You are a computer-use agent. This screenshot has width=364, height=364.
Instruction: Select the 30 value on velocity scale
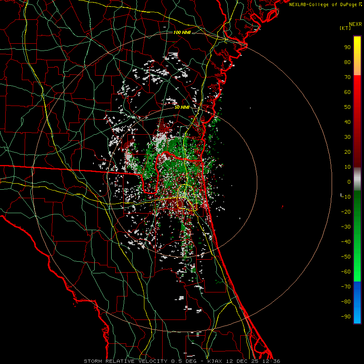(x=347, y=137)
